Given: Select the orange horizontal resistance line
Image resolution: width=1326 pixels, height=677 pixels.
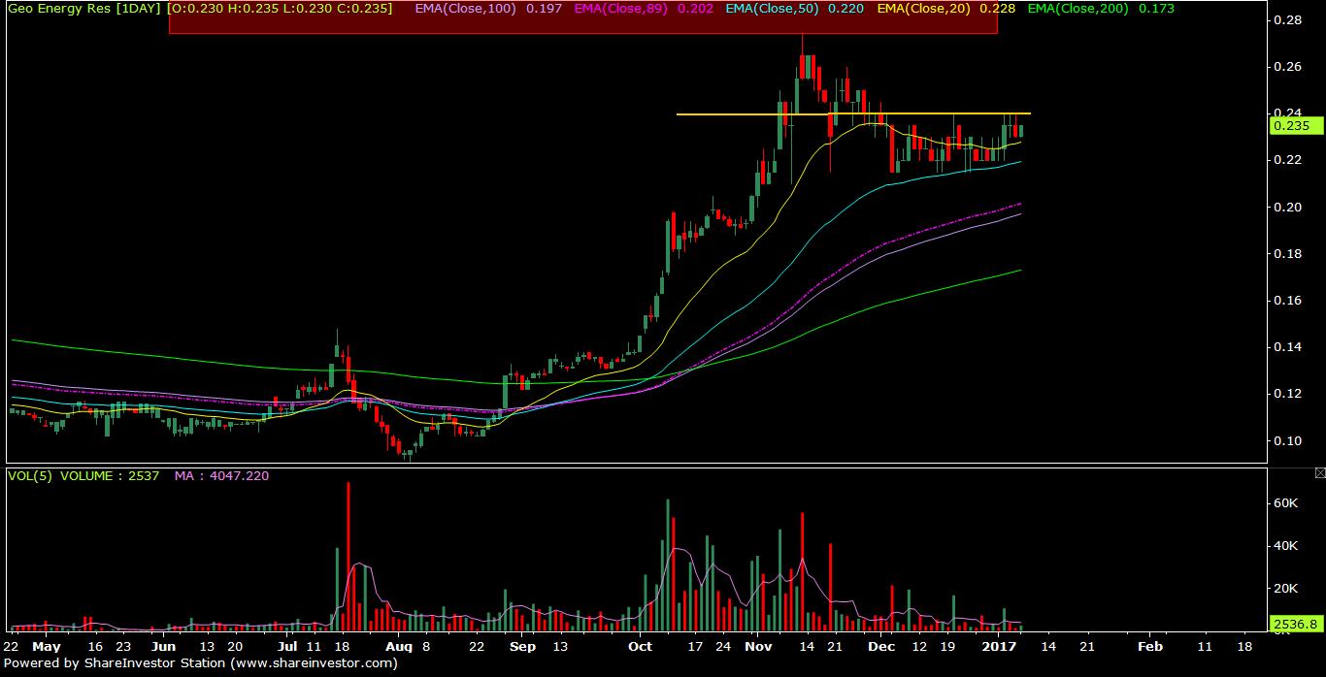Looking at the screenshot, I should click(853, 114).
